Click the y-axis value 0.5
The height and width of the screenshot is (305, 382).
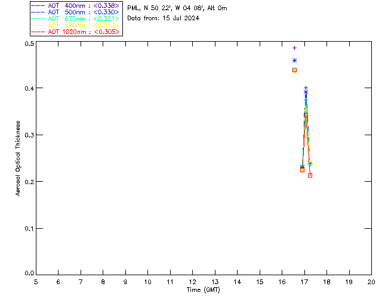coord(29,43)
